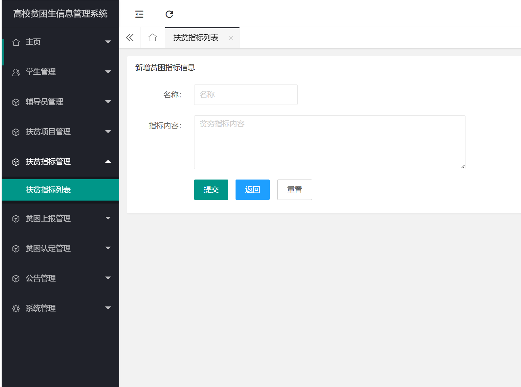
Task: Click the 高校贫困生信息管理系统 title
Action: click(60, 13)
